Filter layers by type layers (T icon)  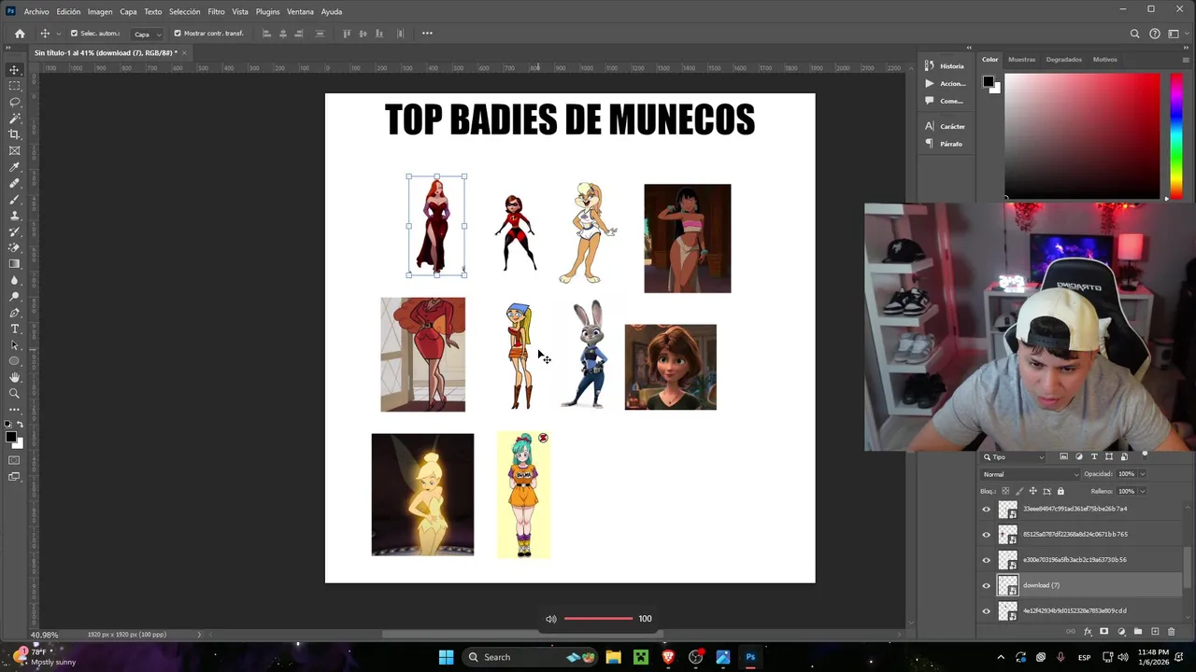[1094, 457]
